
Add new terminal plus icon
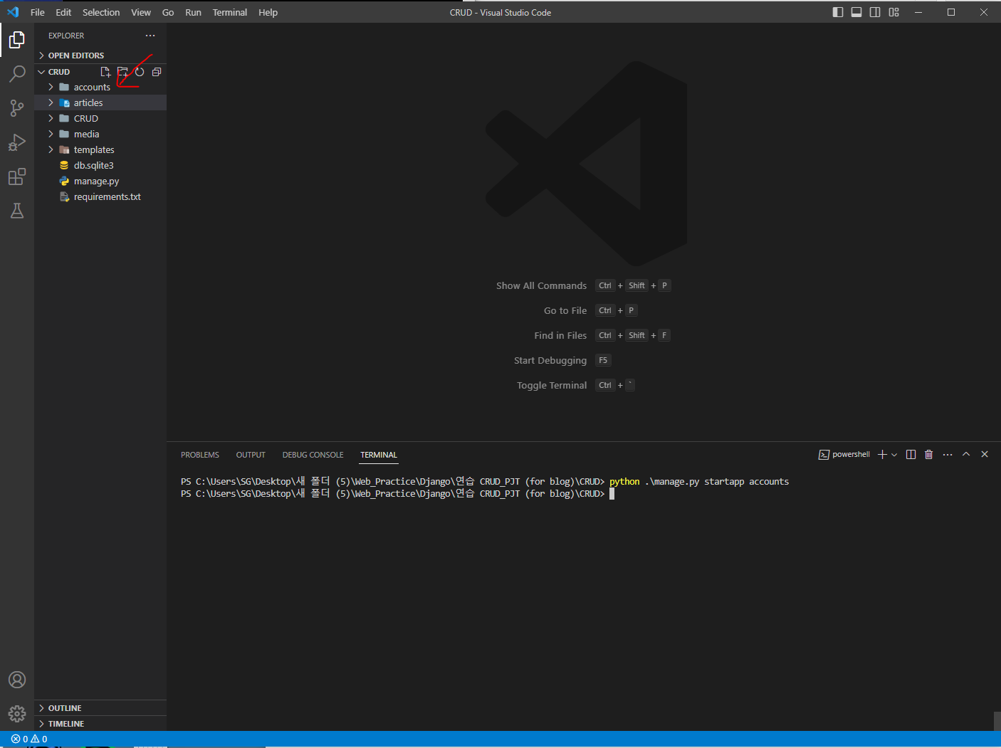coord(882,455)
